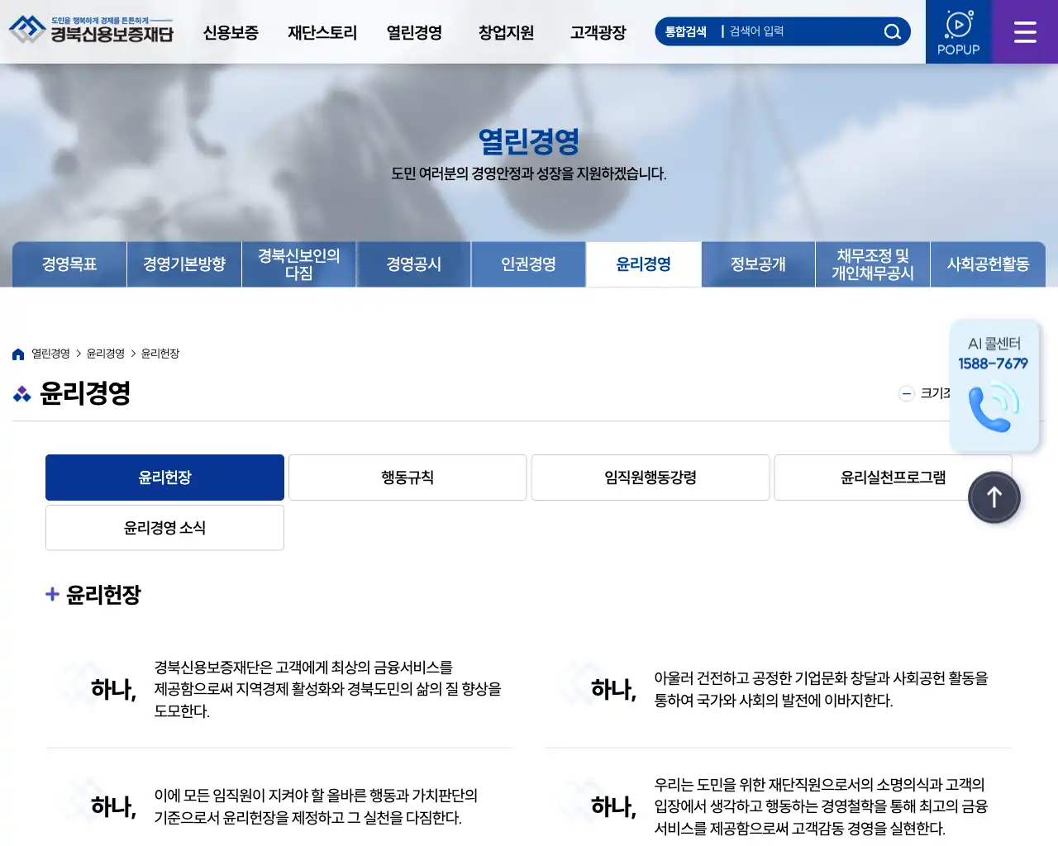Click the 임직원행동강령 sub-tab button
Image resolution: width=1058 pixels, height=846 pixels.
coord(651,478)
